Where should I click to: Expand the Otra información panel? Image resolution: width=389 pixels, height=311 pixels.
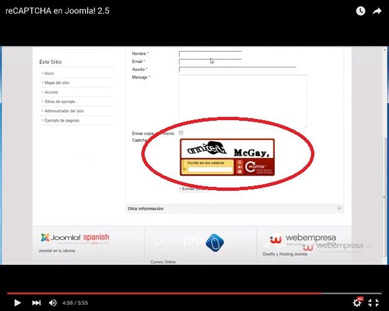(339, 209)
